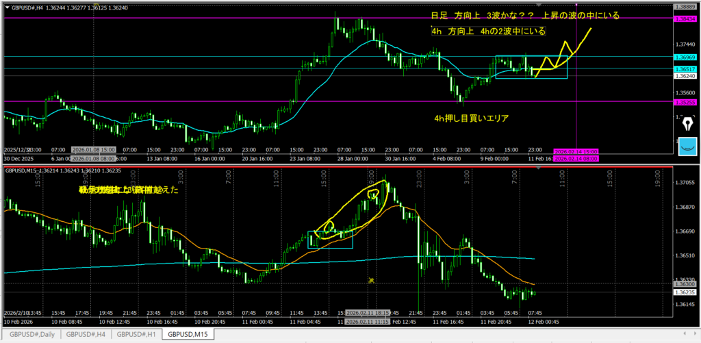Screen dimensions: 701x343
Task: Click the blue smiley face icon
Action: tap(688, 146)
